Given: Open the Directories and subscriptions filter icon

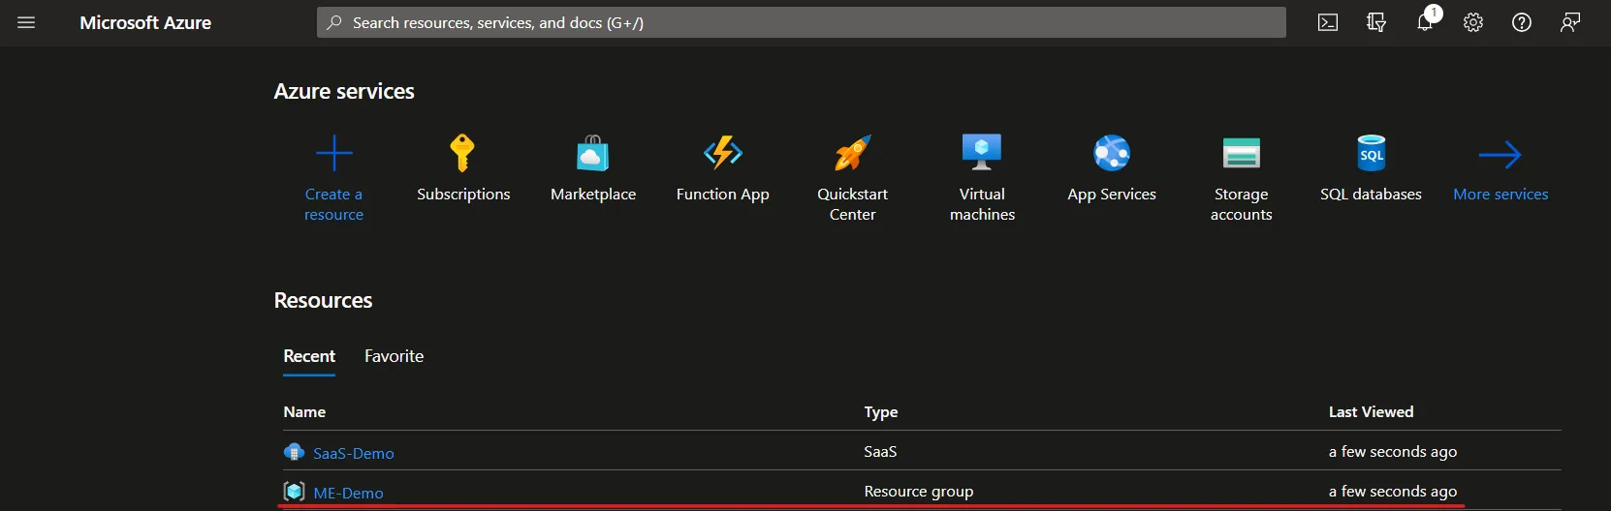Looking at the screenshot, I should click(1376, 22).
